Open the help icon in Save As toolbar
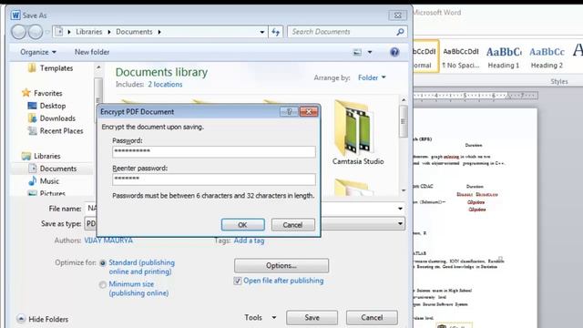This screenshot has width=583, height=328. [x=394, y=52]
